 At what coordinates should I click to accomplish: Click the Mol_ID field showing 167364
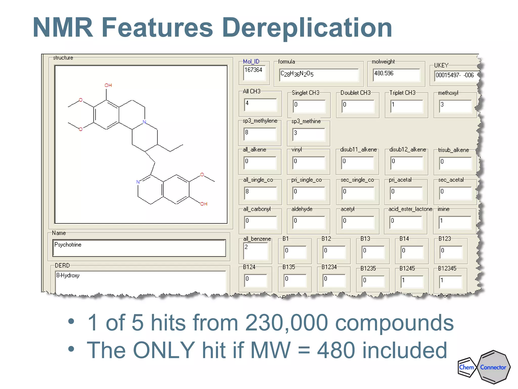254,73
